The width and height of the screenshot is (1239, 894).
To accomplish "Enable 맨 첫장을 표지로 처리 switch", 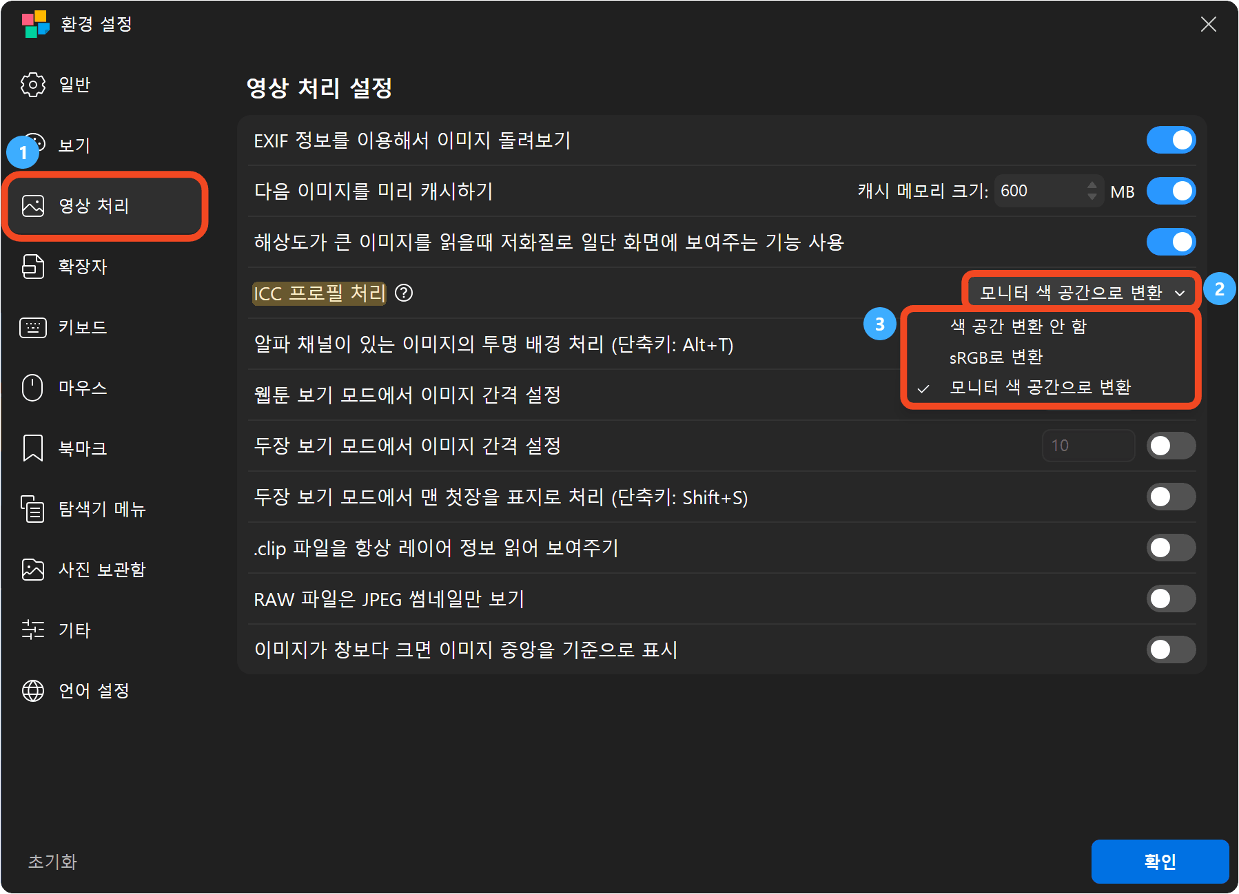I will [1171, 497].
